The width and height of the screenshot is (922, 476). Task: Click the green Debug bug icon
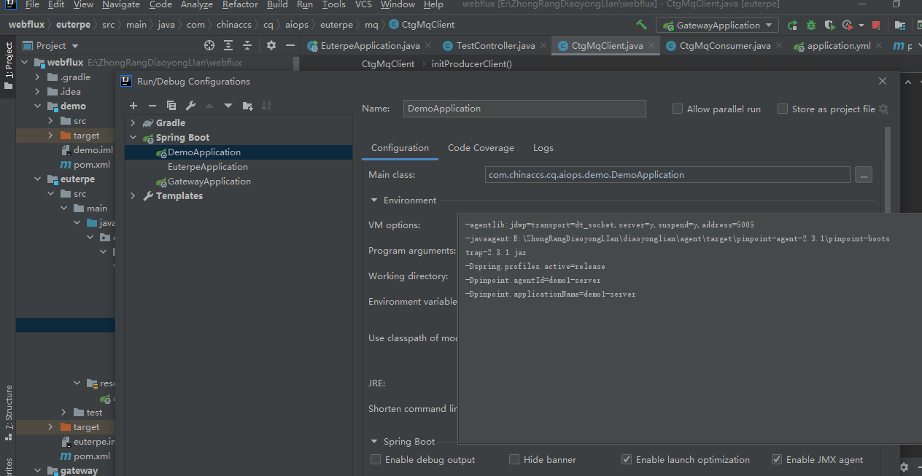pyautogui.click(x=810, y=26)
